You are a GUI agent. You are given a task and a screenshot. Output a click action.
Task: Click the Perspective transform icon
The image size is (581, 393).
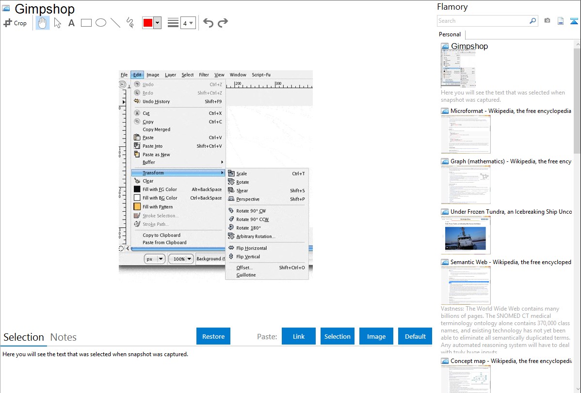pyautogui.click(x=231, y=199)
